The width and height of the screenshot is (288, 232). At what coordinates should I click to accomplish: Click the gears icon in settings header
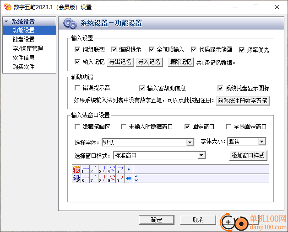(70, 23)
